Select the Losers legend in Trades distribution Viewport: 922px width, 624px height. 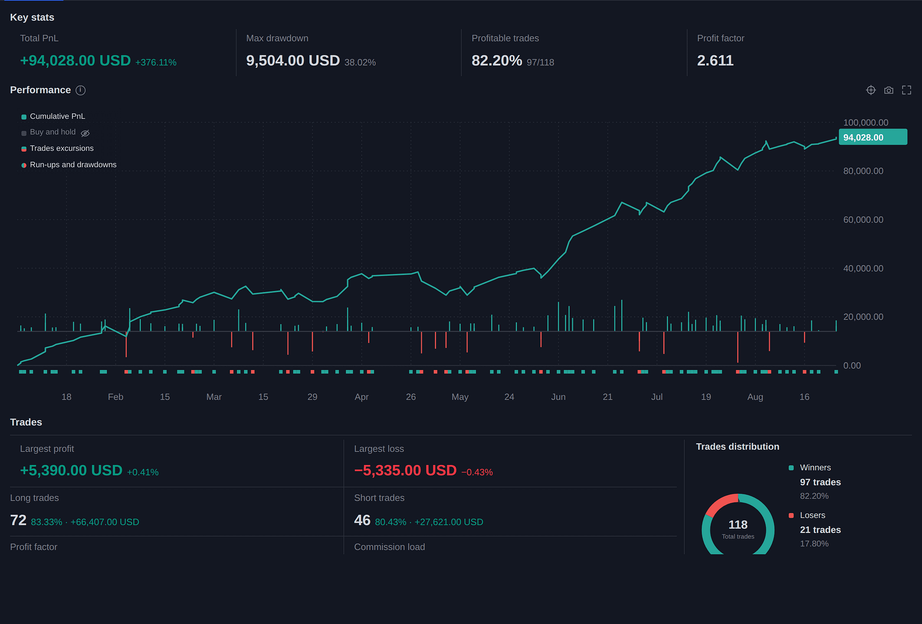(x=812, y=515)
